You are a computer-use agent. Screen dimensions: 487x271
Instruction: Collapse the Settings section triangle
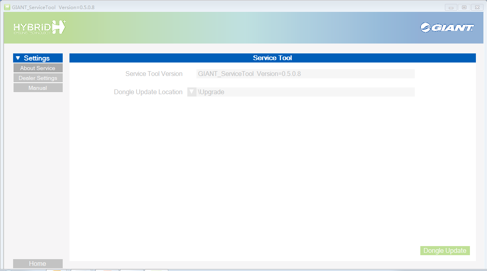pos(18,58)
